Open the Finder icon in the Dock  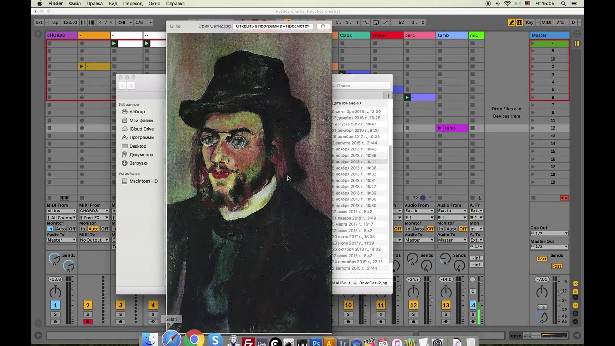tap(150, 340)
